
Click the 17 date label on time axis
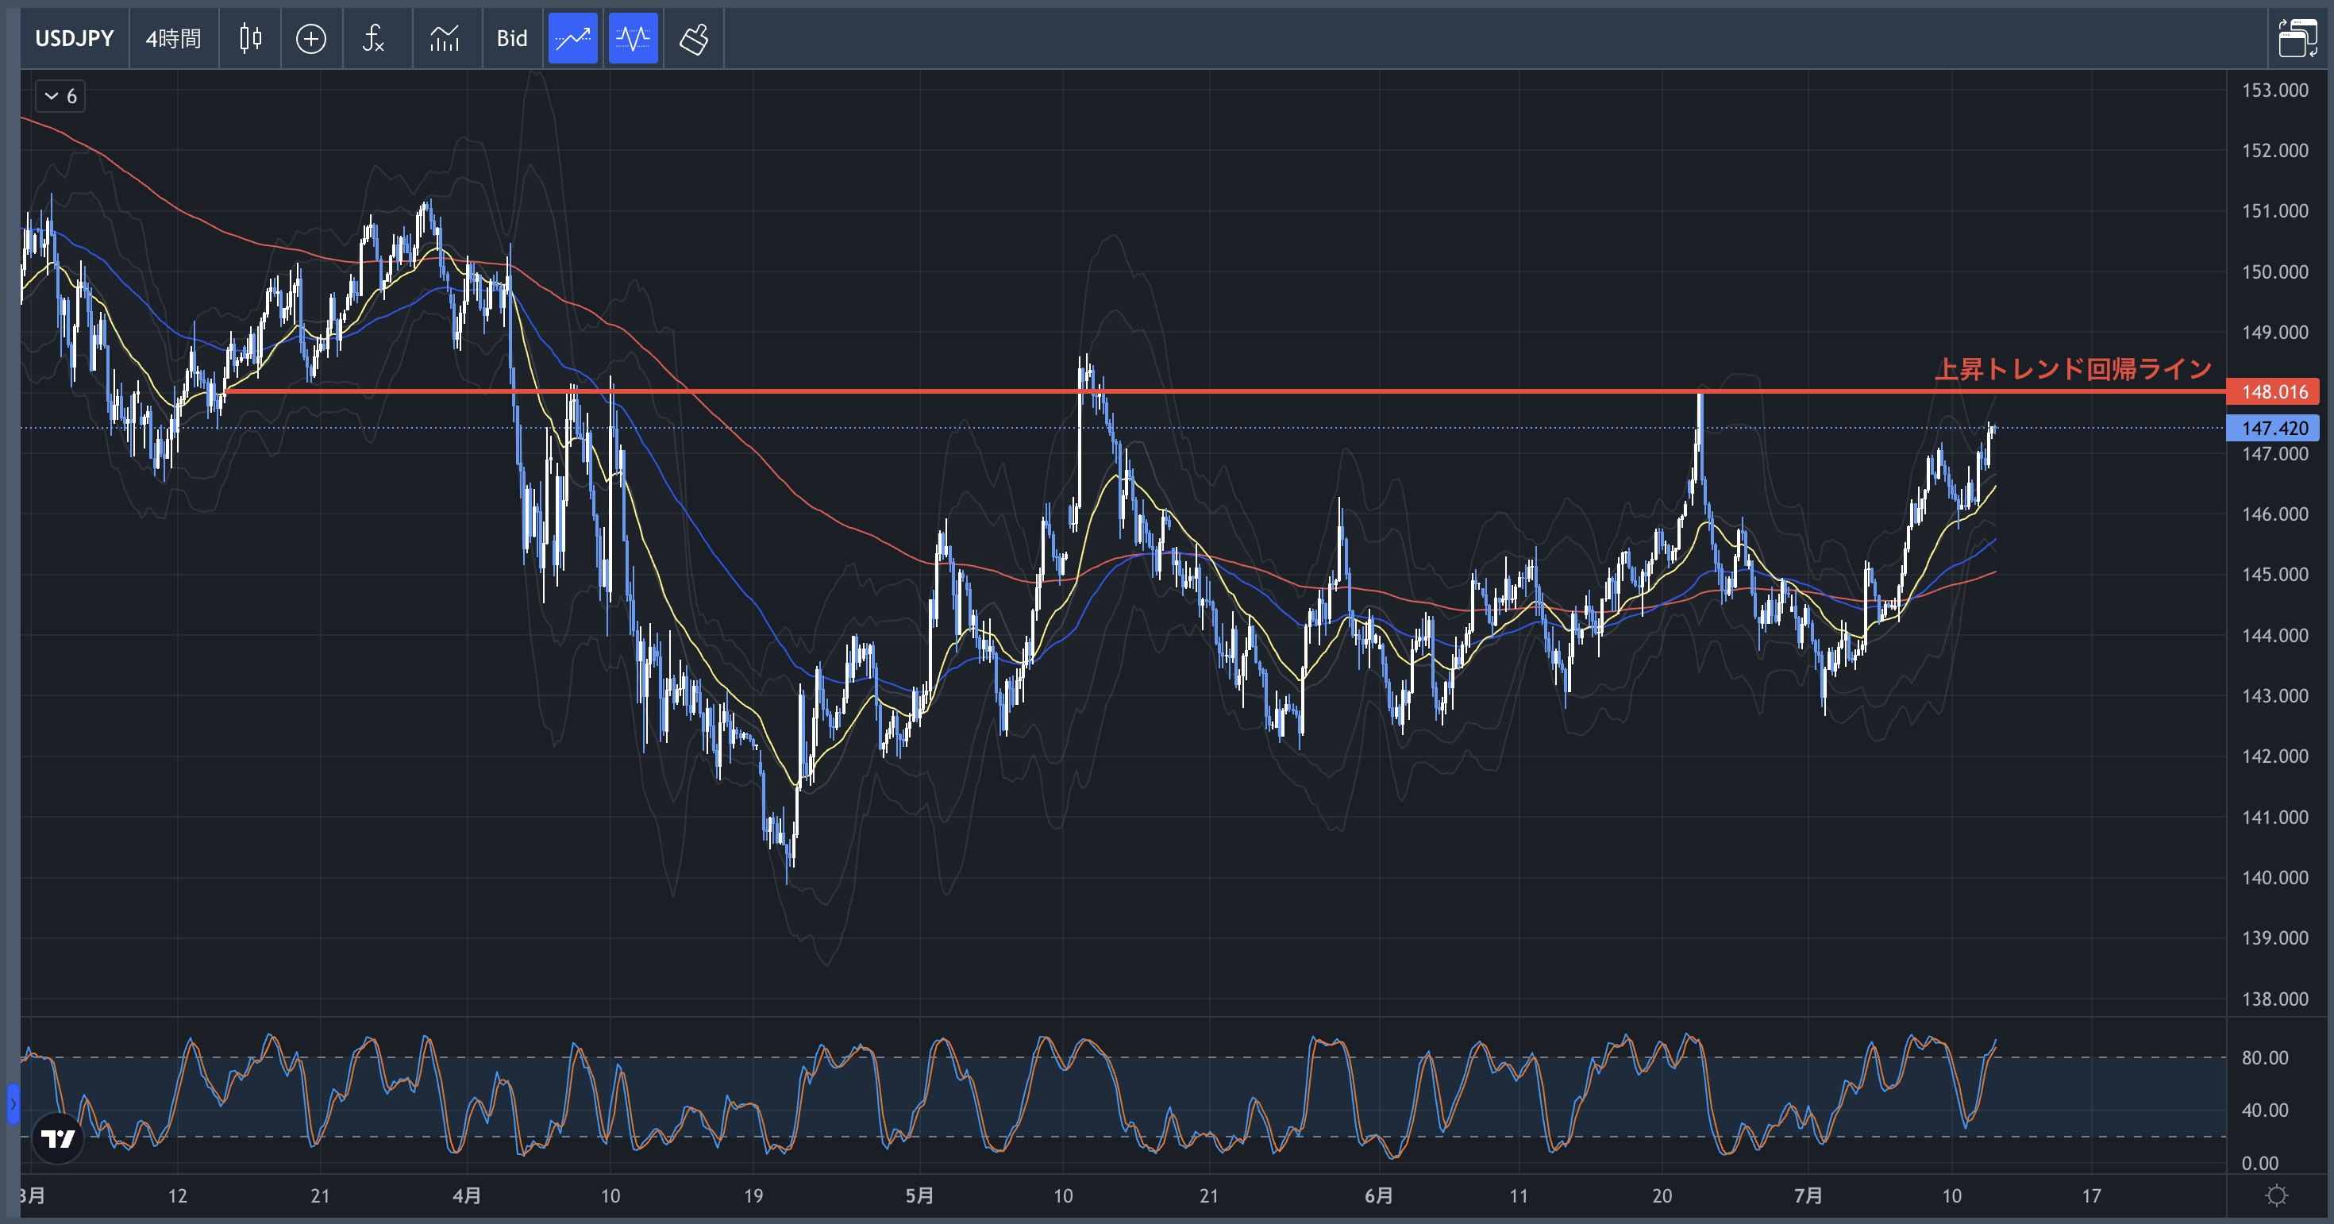(x=2090, y=1196)
